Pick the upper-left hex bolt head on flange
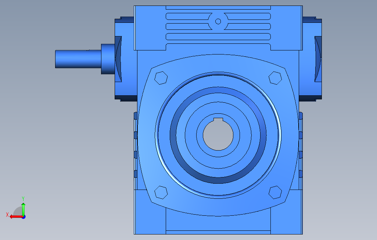 pyautogui.click(x=161, y=78)
